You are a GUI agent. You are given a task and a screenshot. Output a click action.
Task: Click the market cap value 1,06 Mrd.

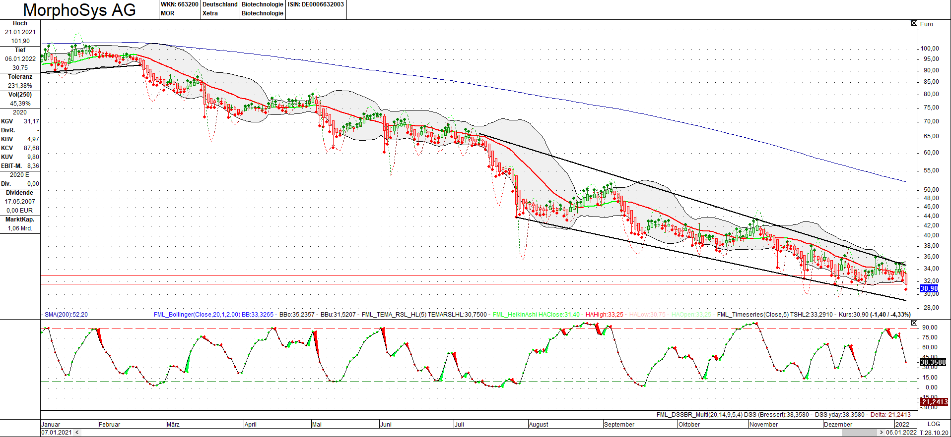[x=20, y=228]
